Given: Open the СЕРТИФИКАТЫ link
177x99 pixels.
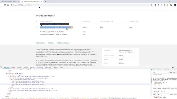Looking at the screenshot, I should (41, 43).
